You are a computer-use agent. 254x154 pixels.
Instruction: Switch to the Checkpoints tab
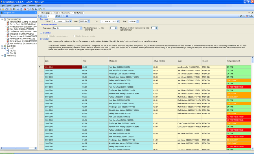(x=66, y=13)
